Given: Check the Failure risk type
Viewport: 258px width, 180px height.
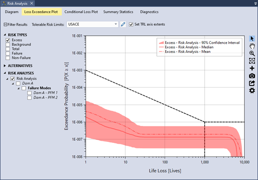Looking at the screenshot, I should 8,53.
